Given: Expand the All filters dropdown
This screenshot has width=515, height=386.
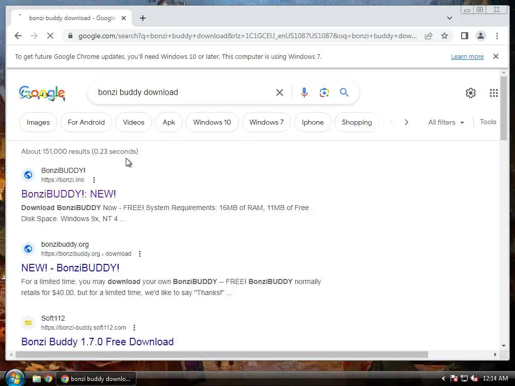Looking at the screenshot, I should click(x=446, y=122).
